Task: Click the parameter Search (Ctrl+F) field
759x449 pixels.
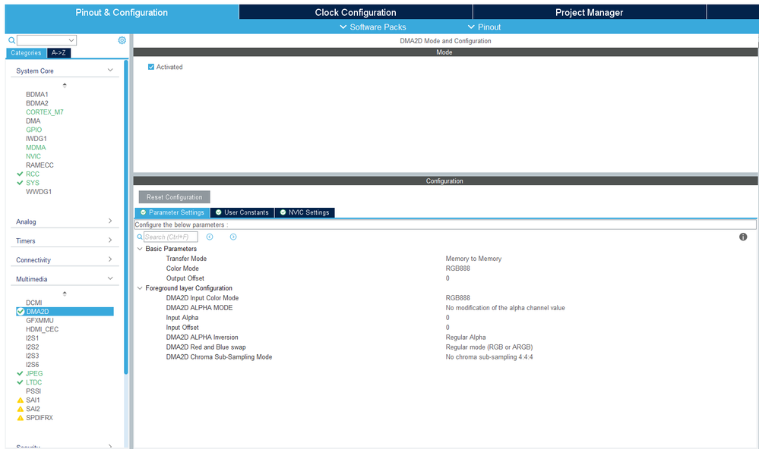Action: click(171, 237)
